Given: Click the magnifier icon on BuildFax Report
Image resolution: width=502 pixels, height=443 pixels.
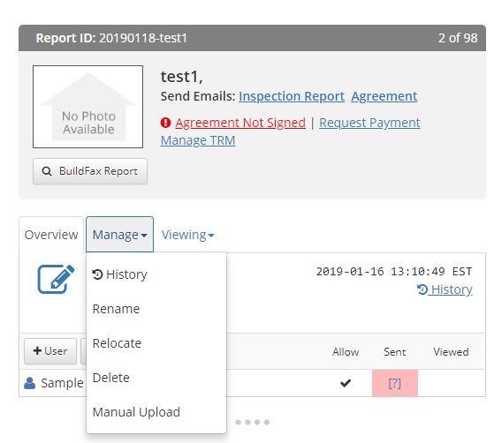Looking at the screenshot, I should (x=47, y=171).
